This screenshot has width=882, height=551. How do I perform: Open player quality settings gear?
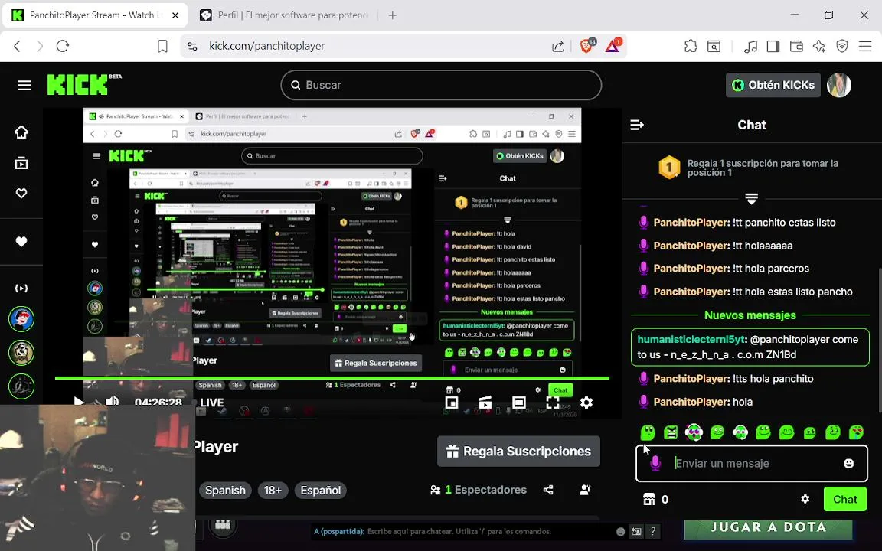click(x=586, y=403)
